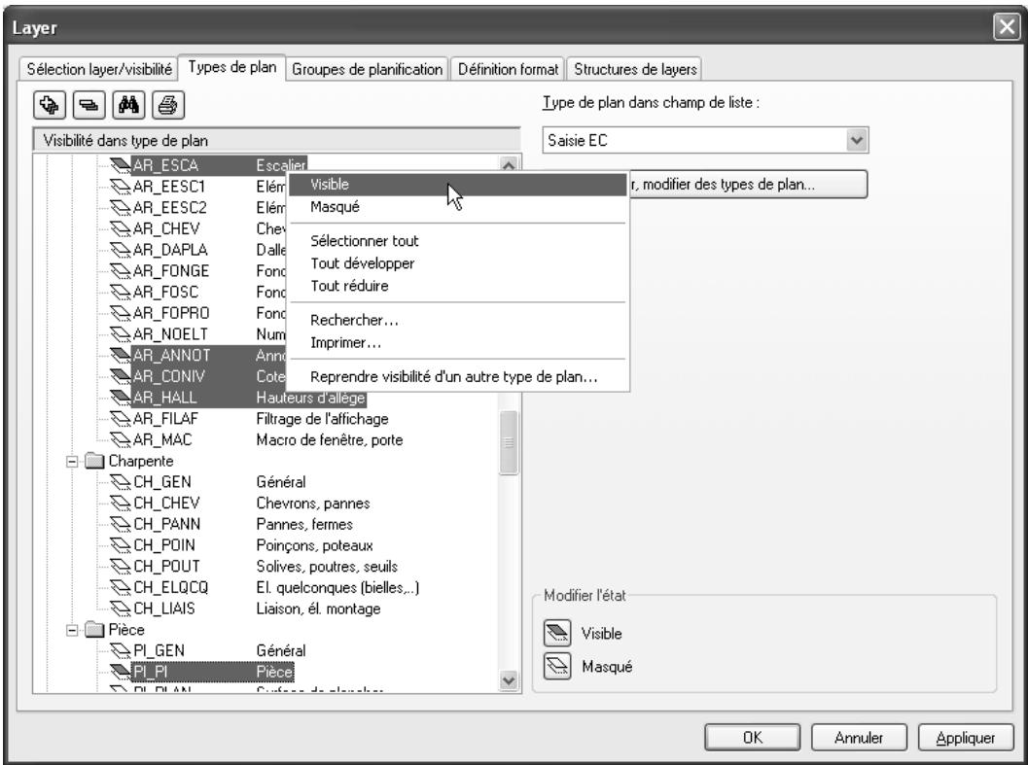Viewport: 1028px width, 765px height.
Task: Select the AR_EESC2 layer row
Action: 196,208
